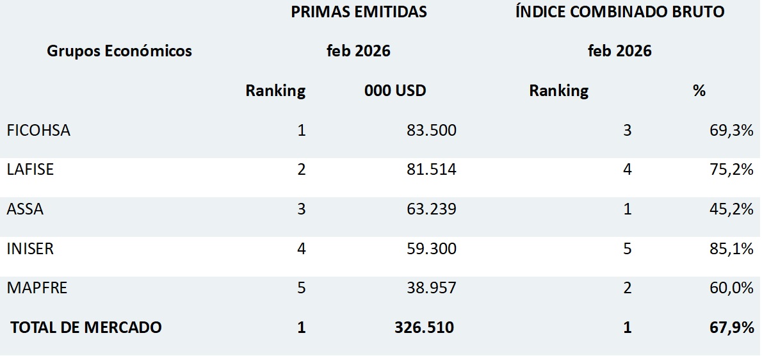Click the ASSA premium value 63.239

point(431,209)
